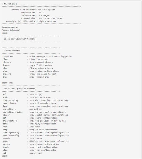
Task: Select the 'history' command entry
Action: pos(7,62)
